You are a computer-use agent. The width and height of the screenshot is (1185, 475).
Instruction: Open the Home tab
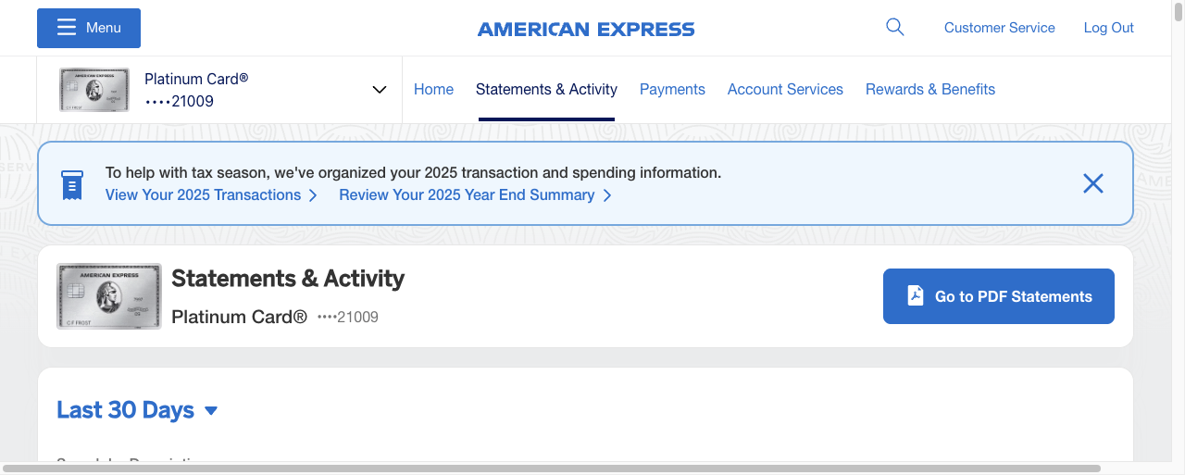pyautogui.click(x=433, y=90)
